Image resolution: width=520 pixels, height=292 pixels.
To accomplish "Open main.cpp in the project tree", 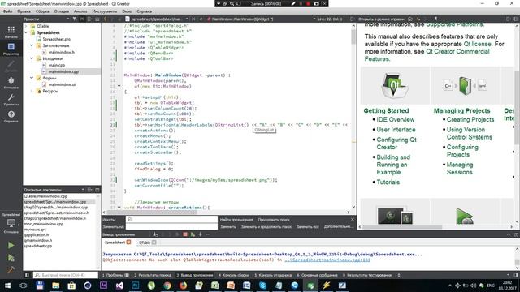I will 57,65.
